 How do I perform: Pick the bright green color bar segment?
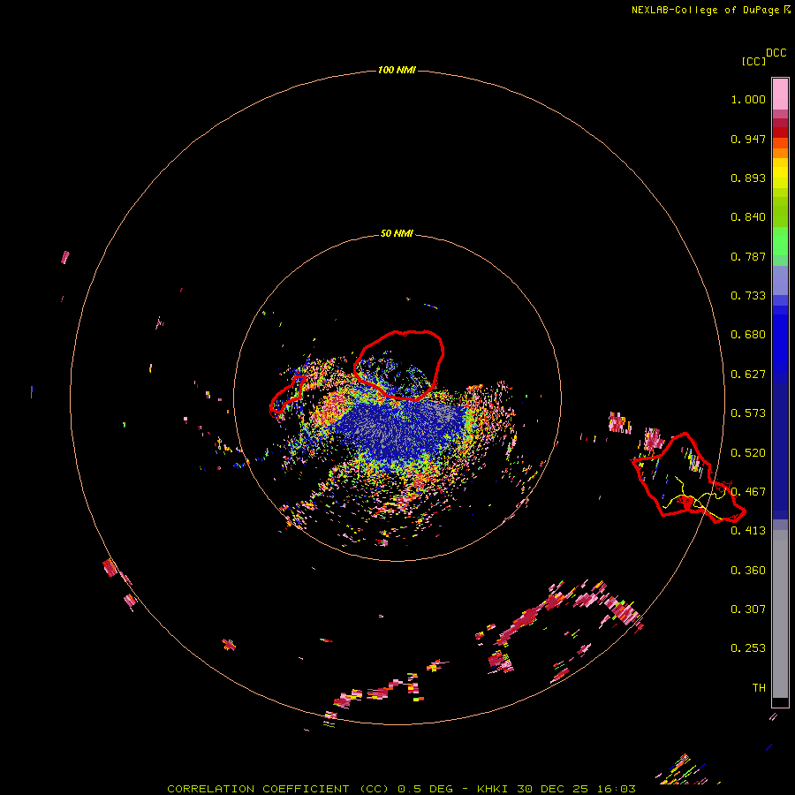(x=780, y=241)
